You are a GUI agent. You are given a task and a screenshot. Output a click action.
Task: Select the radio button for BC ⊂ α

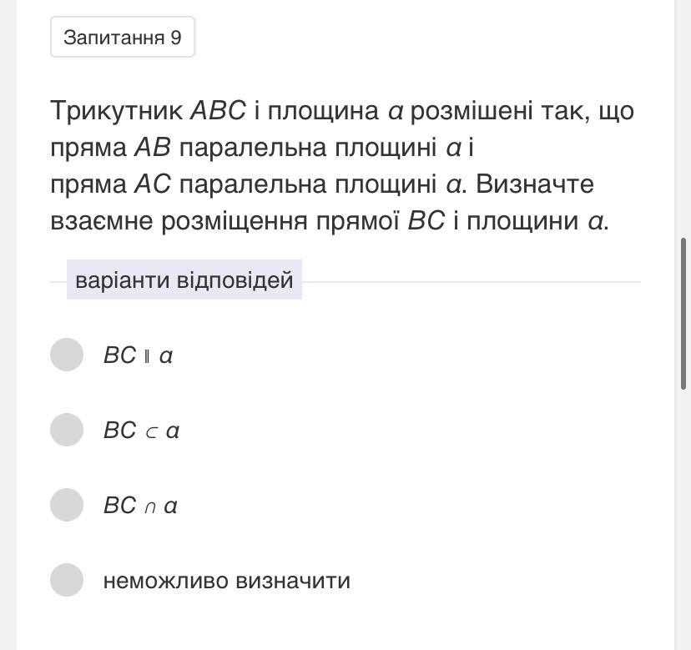coord(67,430)
